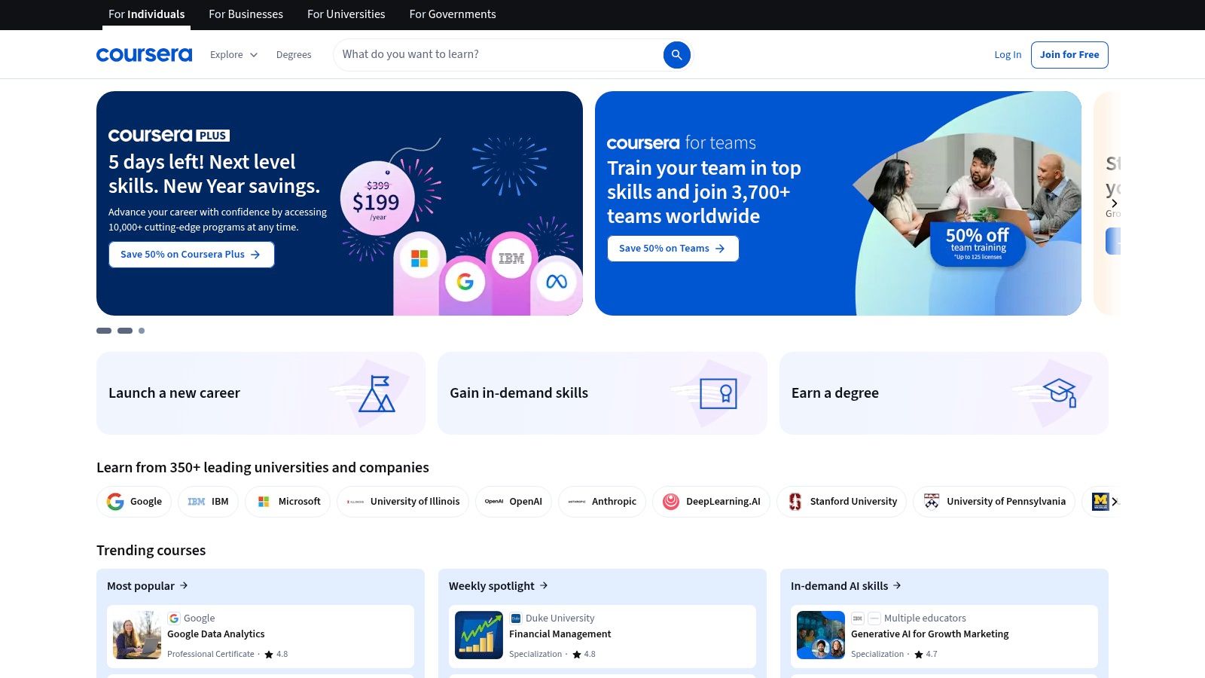Switch to the For Businesses tab

click(246, 14)
